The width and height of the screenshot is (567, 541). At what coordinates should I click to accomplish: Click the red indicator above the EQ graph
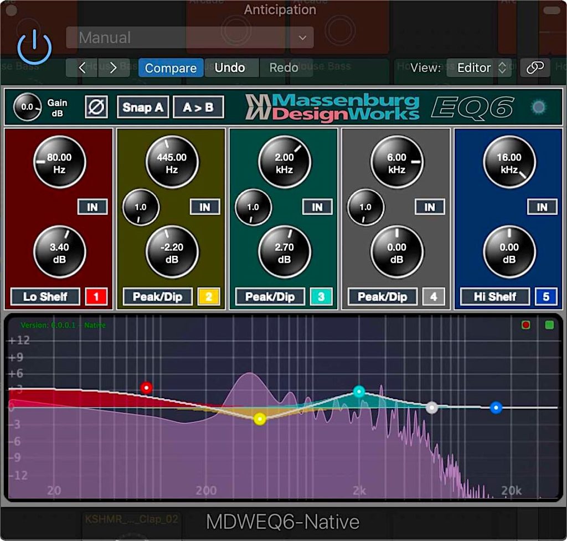coord(525,325)
